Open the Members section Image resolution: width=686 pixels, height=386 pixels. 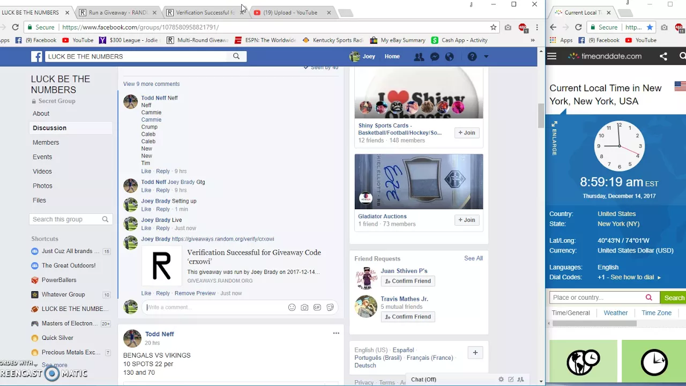[x=46, y=143]
